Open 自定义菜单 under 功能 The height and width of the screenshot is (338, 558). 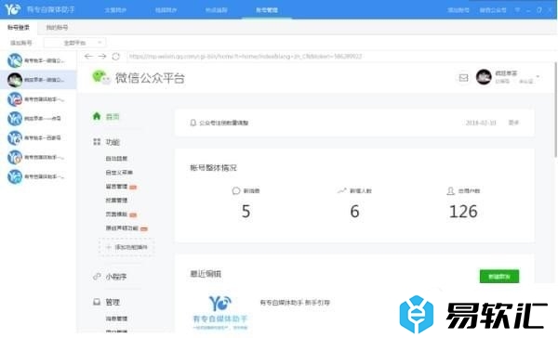(119, 173)
